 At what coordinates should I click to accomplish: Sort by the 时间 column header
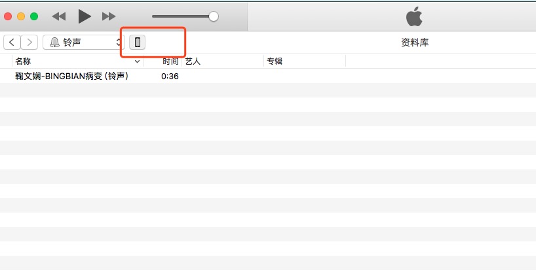coord(170,61)
